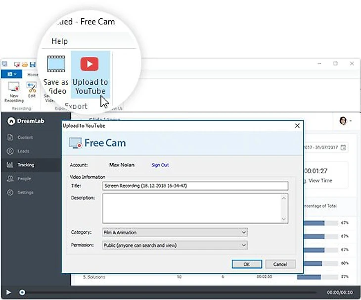Click the Upload to YouTube icon

(x=90, y=64)
